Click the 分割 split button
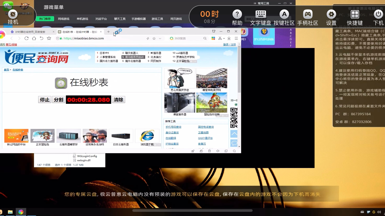Screen dimensions: 385x216 point(58,100)
